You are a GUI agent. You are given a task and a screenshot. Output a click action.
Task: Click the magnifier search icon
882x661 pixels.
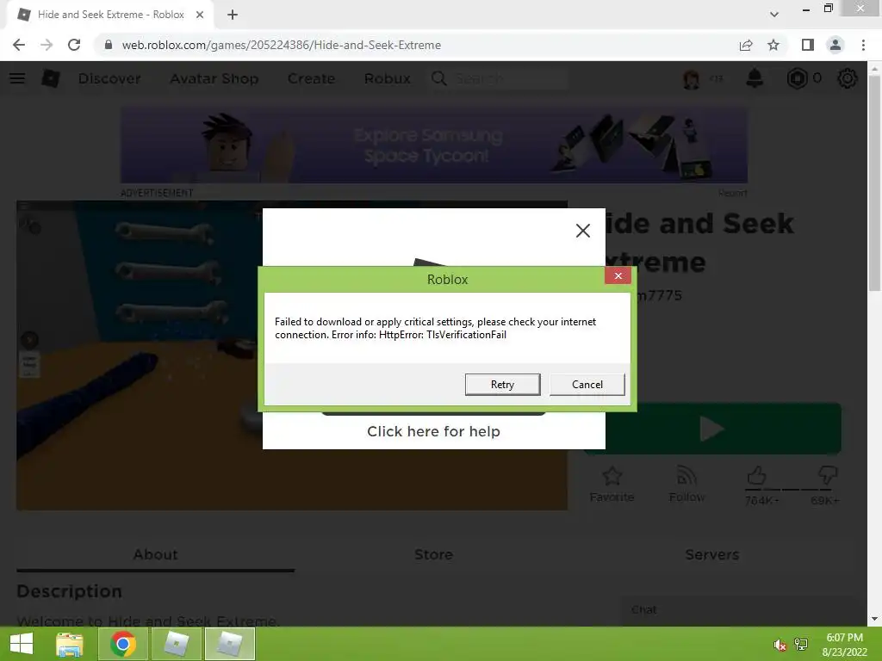click(439, 78)
